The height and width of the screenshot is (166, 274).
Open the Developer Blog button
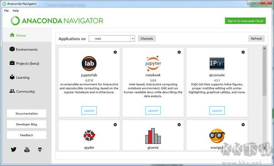click(x=26, y=124)
